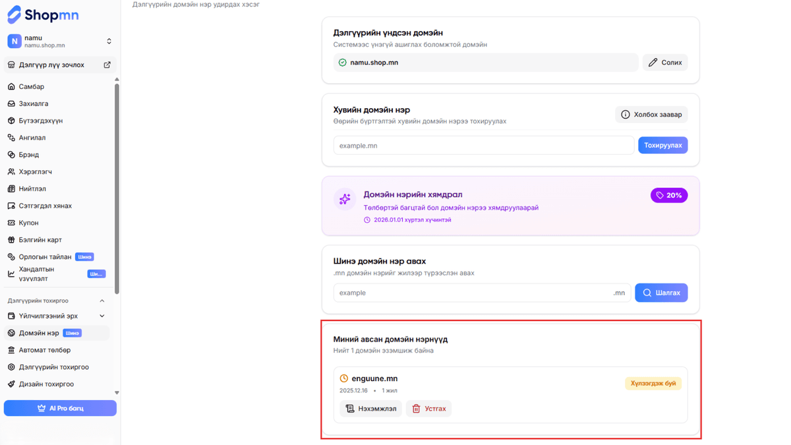The image size is (791, 445).
Task: Click the Shopmn logo icon
Action: click(x=14, y=14)
